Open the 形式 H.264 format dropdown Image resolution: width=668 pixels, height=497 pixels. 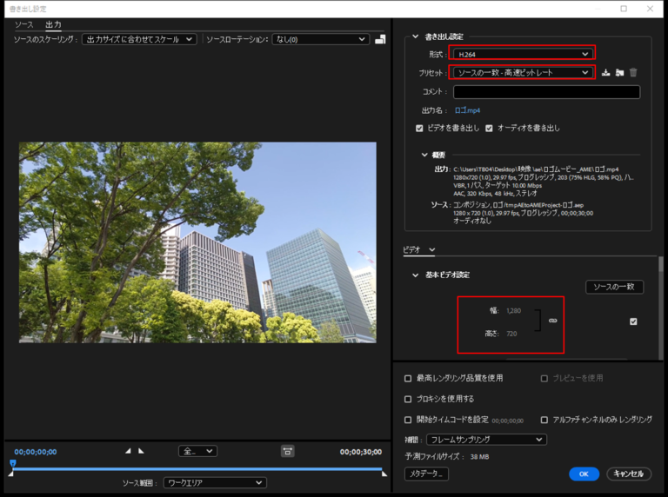coord(522,54)
